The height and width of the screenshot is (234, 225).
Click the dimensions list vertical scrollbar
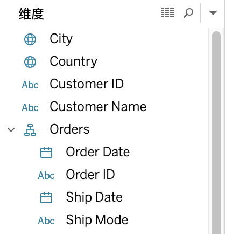point(216,133)
